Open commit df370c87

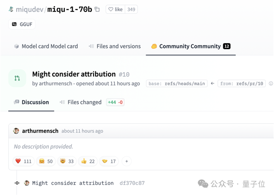tap(132, 183)
